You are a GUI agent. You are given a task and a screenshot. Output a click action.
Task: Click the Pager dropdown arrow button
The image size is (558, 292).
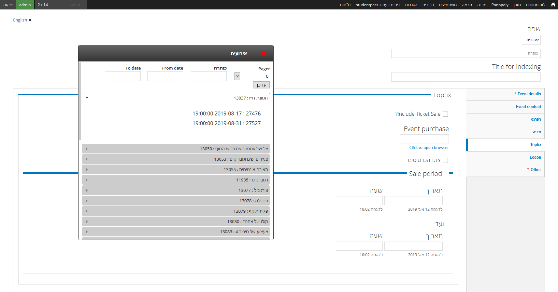237,76
